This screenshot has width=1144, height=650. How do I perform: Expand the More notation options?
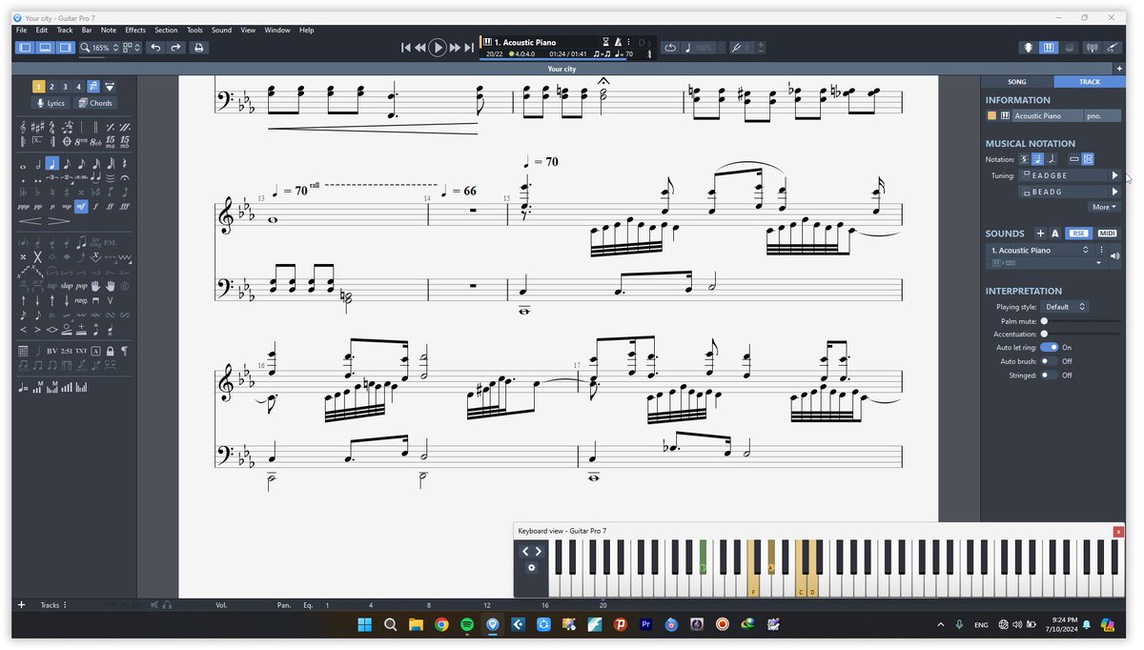point(1104,207)
